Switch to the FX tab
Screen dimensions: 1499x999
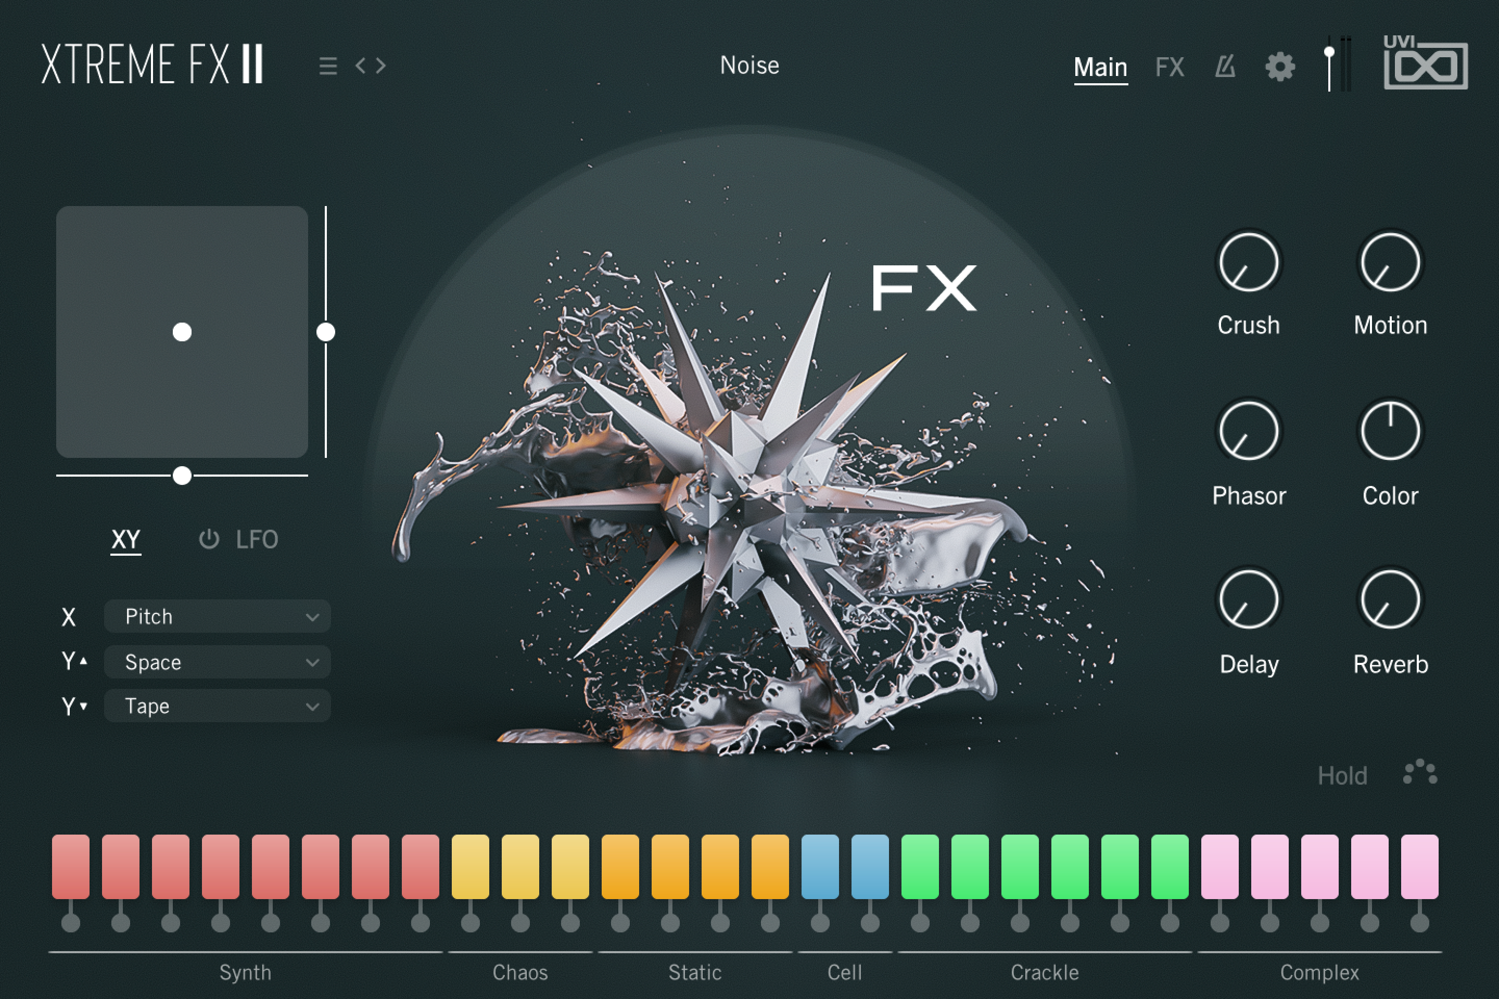pyautogui.click(x=1170, y=67)
